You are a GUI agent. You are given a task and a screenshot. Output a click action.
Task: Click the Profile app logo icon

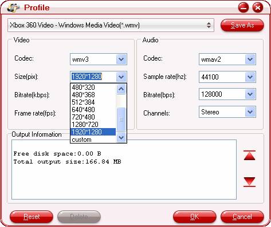point(13,7)
